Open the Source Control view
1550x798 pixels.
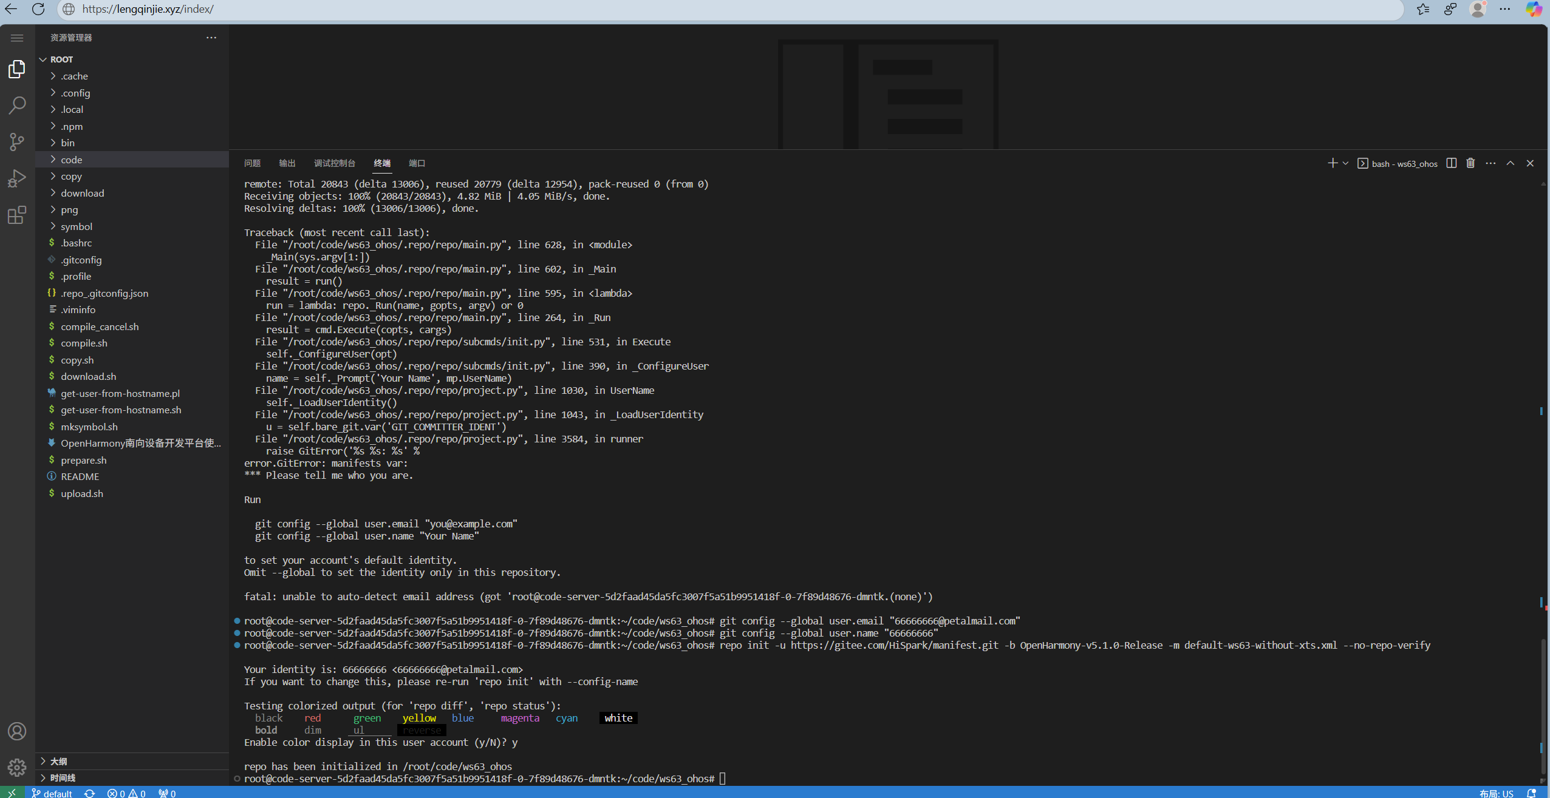coord(16,141)
